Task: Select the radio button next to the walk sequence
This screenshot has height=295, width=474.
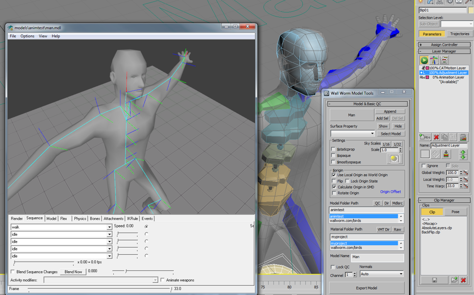Action: (146, 226)
